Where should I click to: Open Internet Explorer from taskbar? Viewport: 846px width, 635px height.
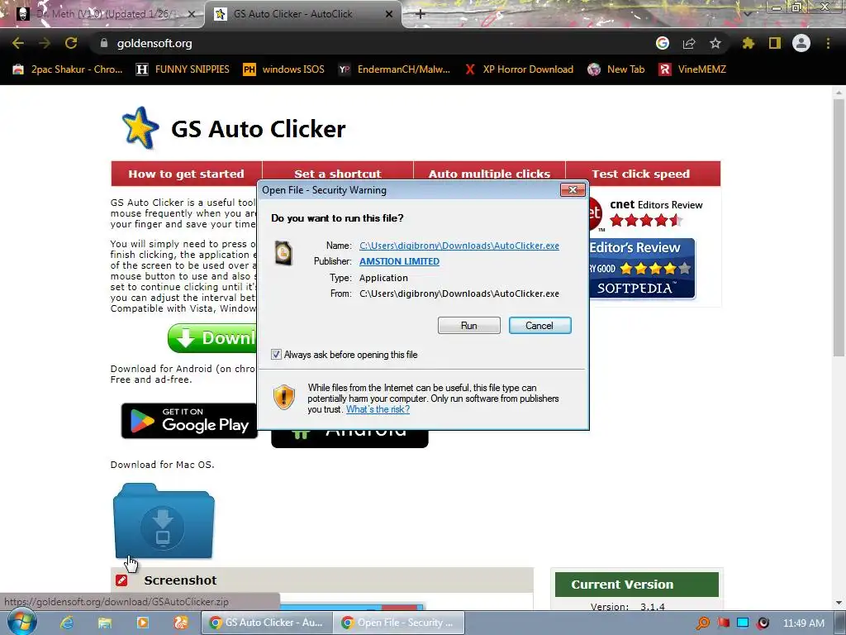(67, 623)
